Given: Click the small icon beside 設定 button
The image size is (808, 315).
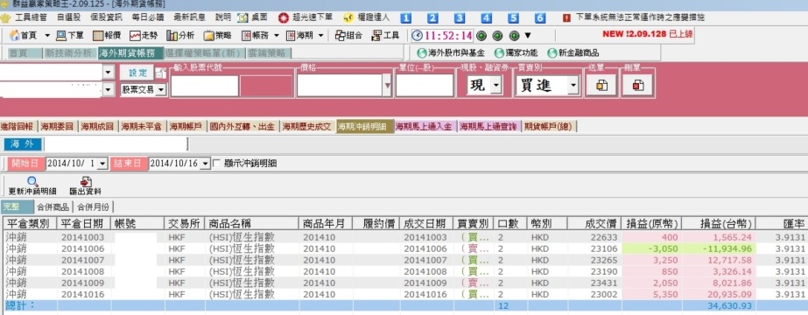Looking at the screenshot, I should (161, 73).
